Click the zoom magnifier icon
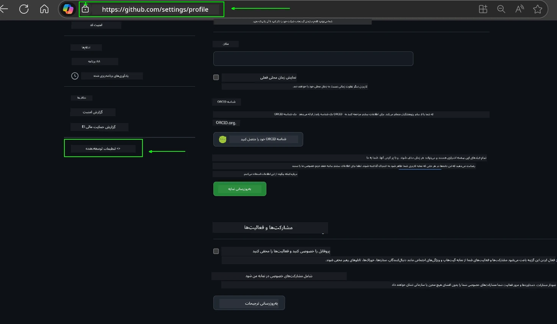 coord(501,9)
